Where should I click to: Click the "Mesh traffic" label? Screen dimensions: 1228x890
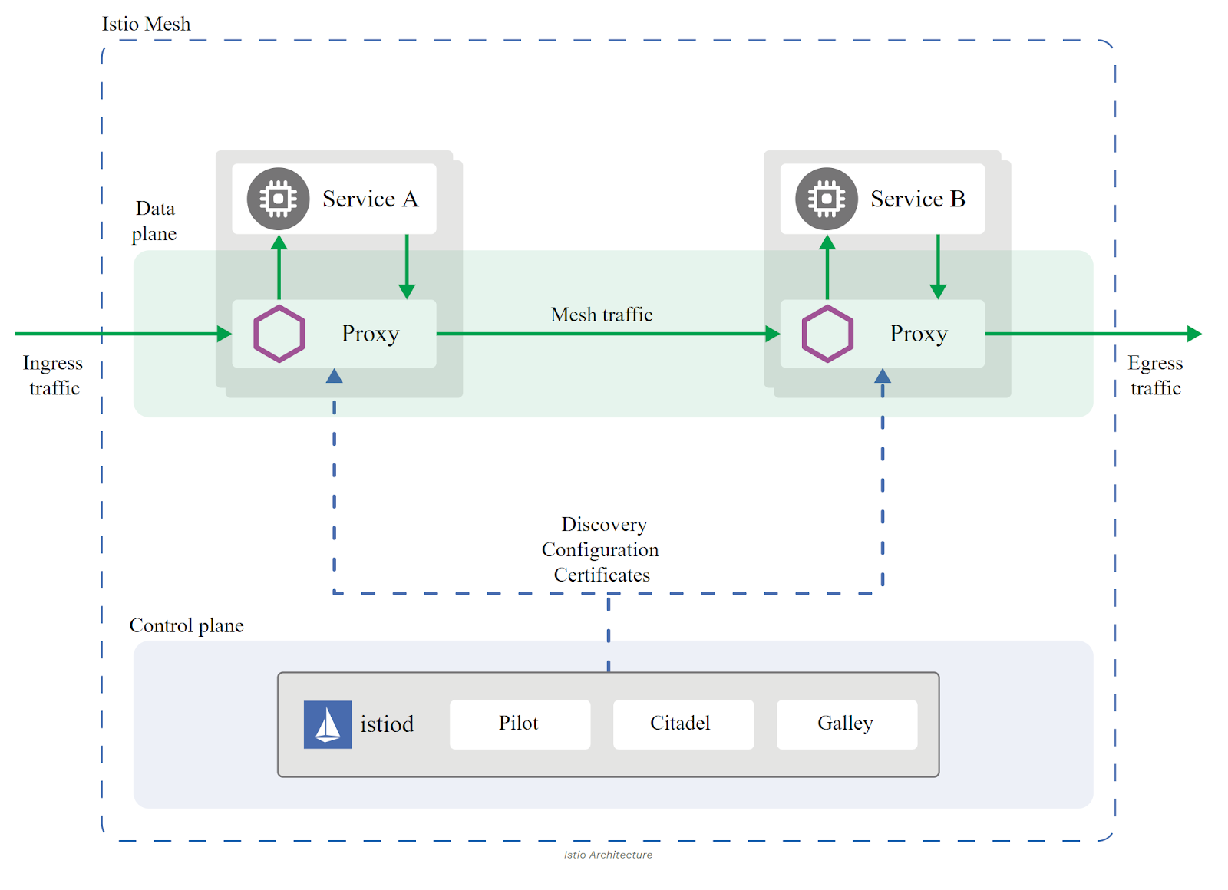click(602, 315)
